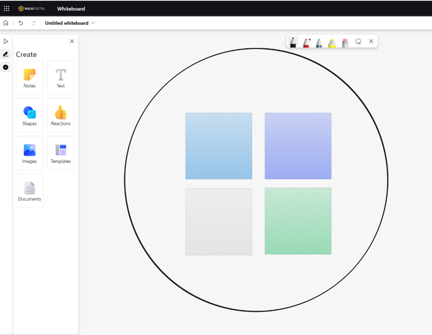Click the green sticky note
The width and height of the screenshot is (432, 335).
298,221
